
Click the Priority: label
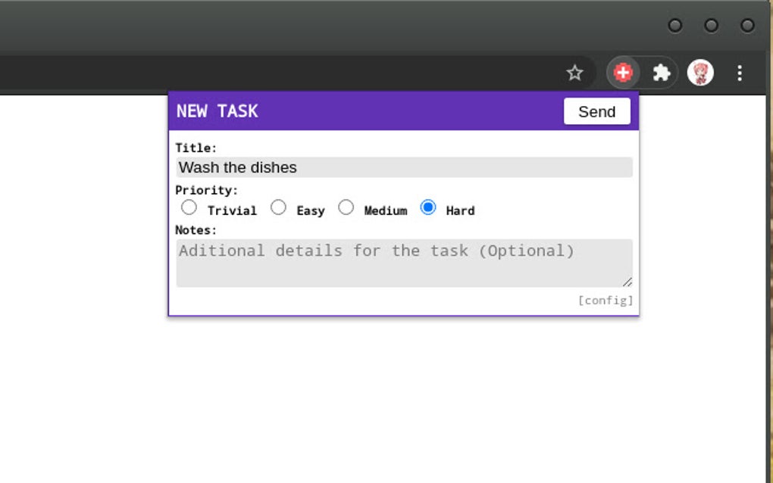coord(207,190)
